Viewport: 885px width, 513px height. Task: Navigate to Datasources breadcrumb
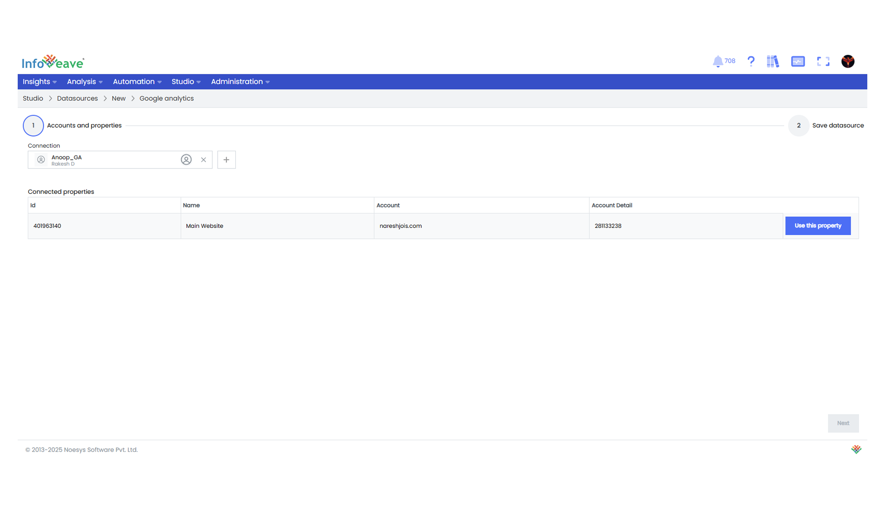(77, 99)
